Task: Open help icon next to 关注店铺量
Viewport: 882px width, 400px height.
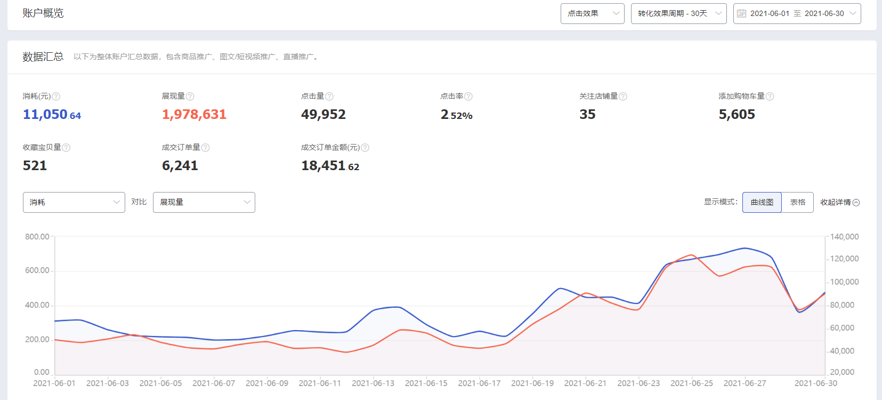Action: click(623, 97)
